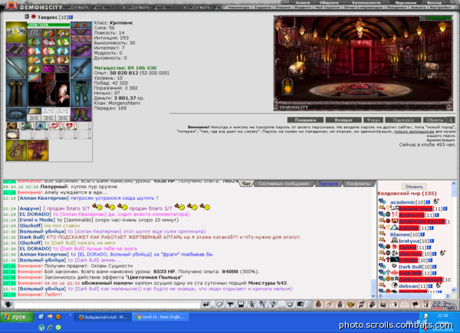Switch to the Чат tab
Image resolution: width=460 pixels, height=333 pixels.
pyautogui.click(x=246, y=184)
